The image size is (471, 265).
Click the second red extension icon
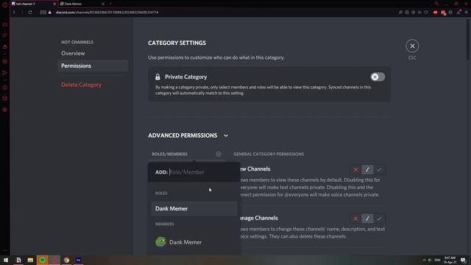pos(443,13)
